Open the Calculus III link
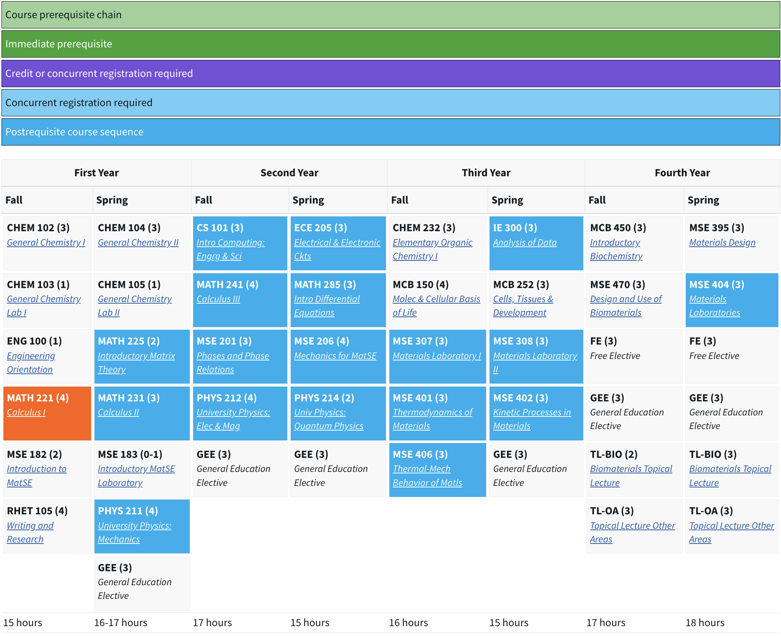This screenshot has width=781, height=636. (218, 299)
